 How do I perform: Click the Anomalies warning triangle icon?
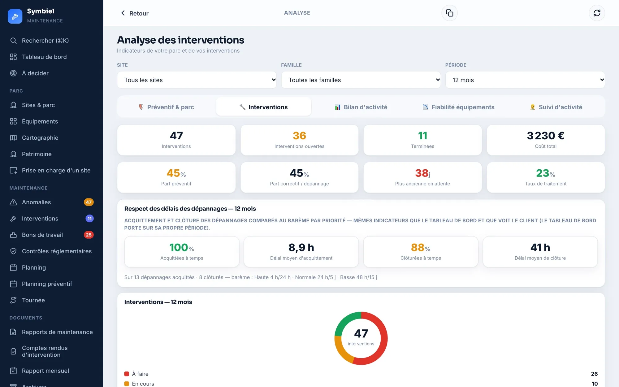coord(13,202)
